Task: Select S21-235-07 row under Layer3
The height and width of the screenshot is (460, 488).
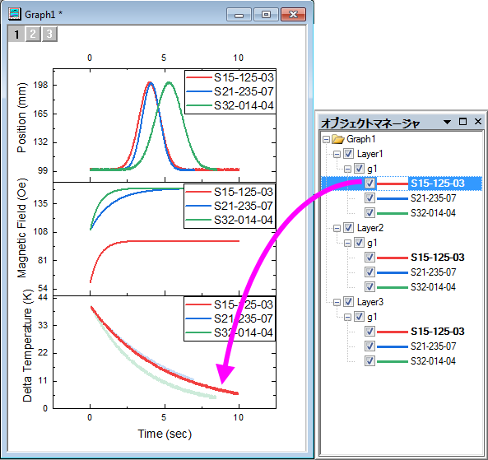Action: 433,346
